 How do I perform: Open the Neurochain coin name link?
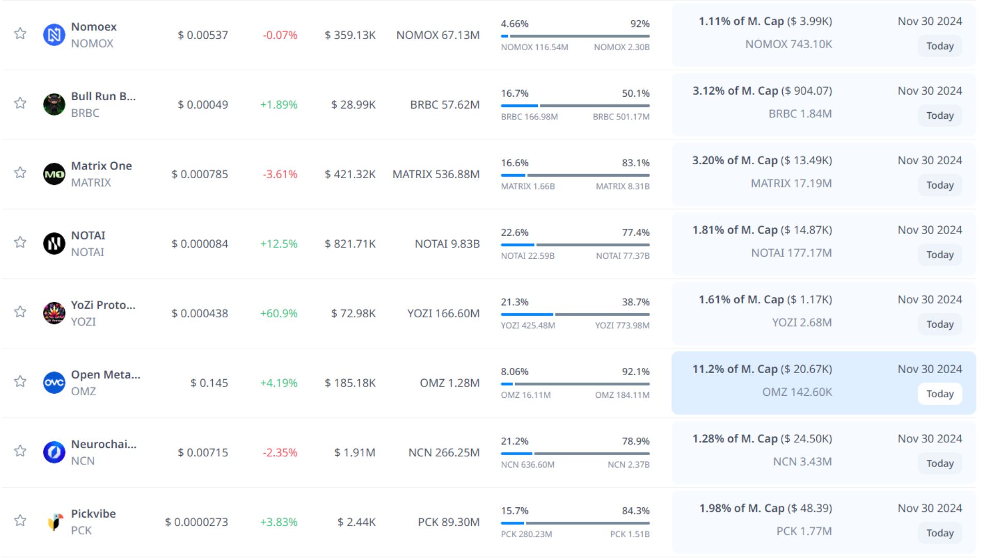click(103, 444)
